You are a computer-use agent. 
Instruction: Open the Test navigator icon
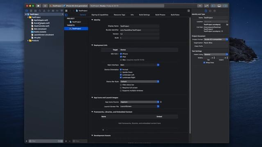coord(49,11)
